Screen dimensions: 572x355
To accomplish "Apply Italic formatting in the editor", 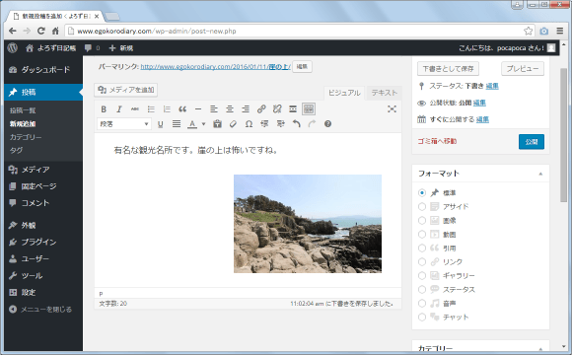I will [x=119, y=109].
